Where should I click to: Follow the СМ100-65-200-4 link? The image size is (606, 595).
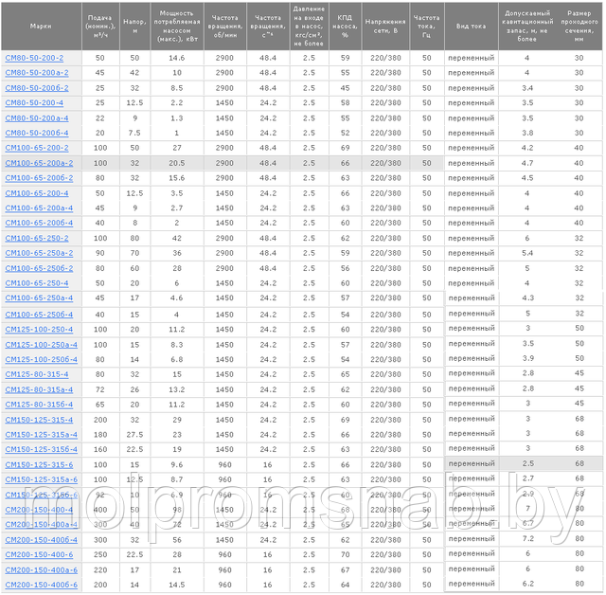(x=37, y=193)
